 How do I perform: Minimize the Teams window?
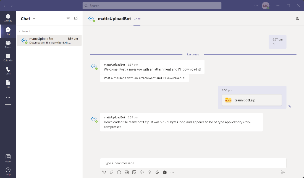coord(278,6)
